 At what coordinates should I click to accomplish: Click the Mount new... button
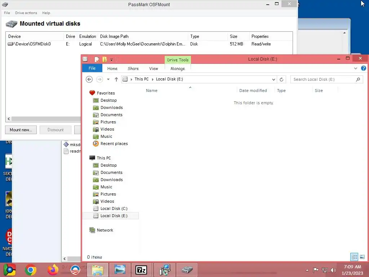21,130
